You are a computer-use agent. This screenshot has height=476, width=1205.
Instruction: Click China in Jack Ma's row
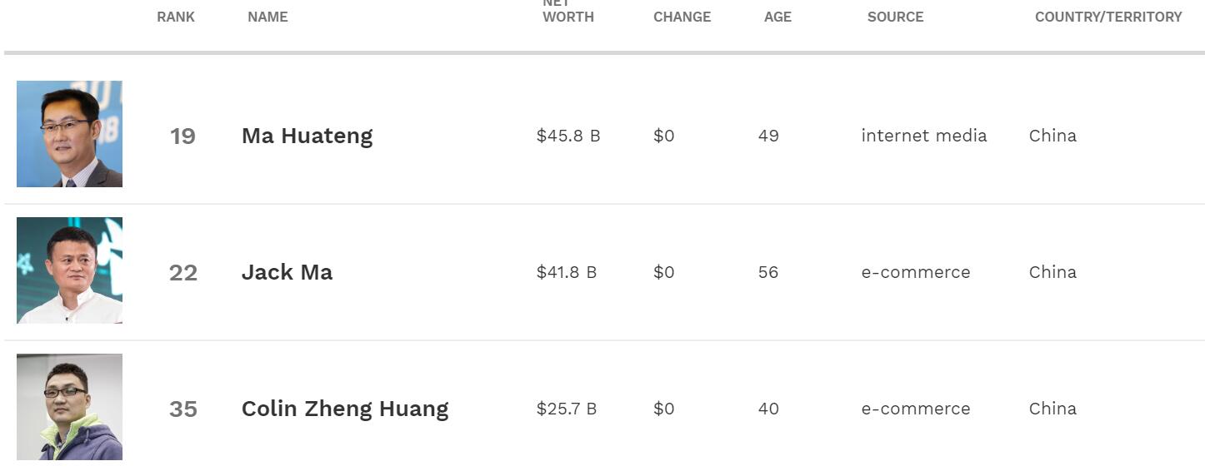[1052, 272]
